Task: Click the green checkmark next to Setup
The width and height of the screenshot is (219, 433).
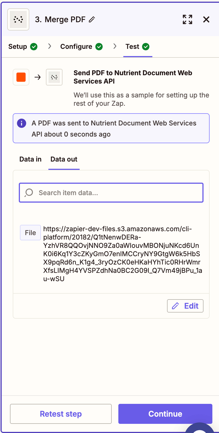Action: (x=34, y=47)
